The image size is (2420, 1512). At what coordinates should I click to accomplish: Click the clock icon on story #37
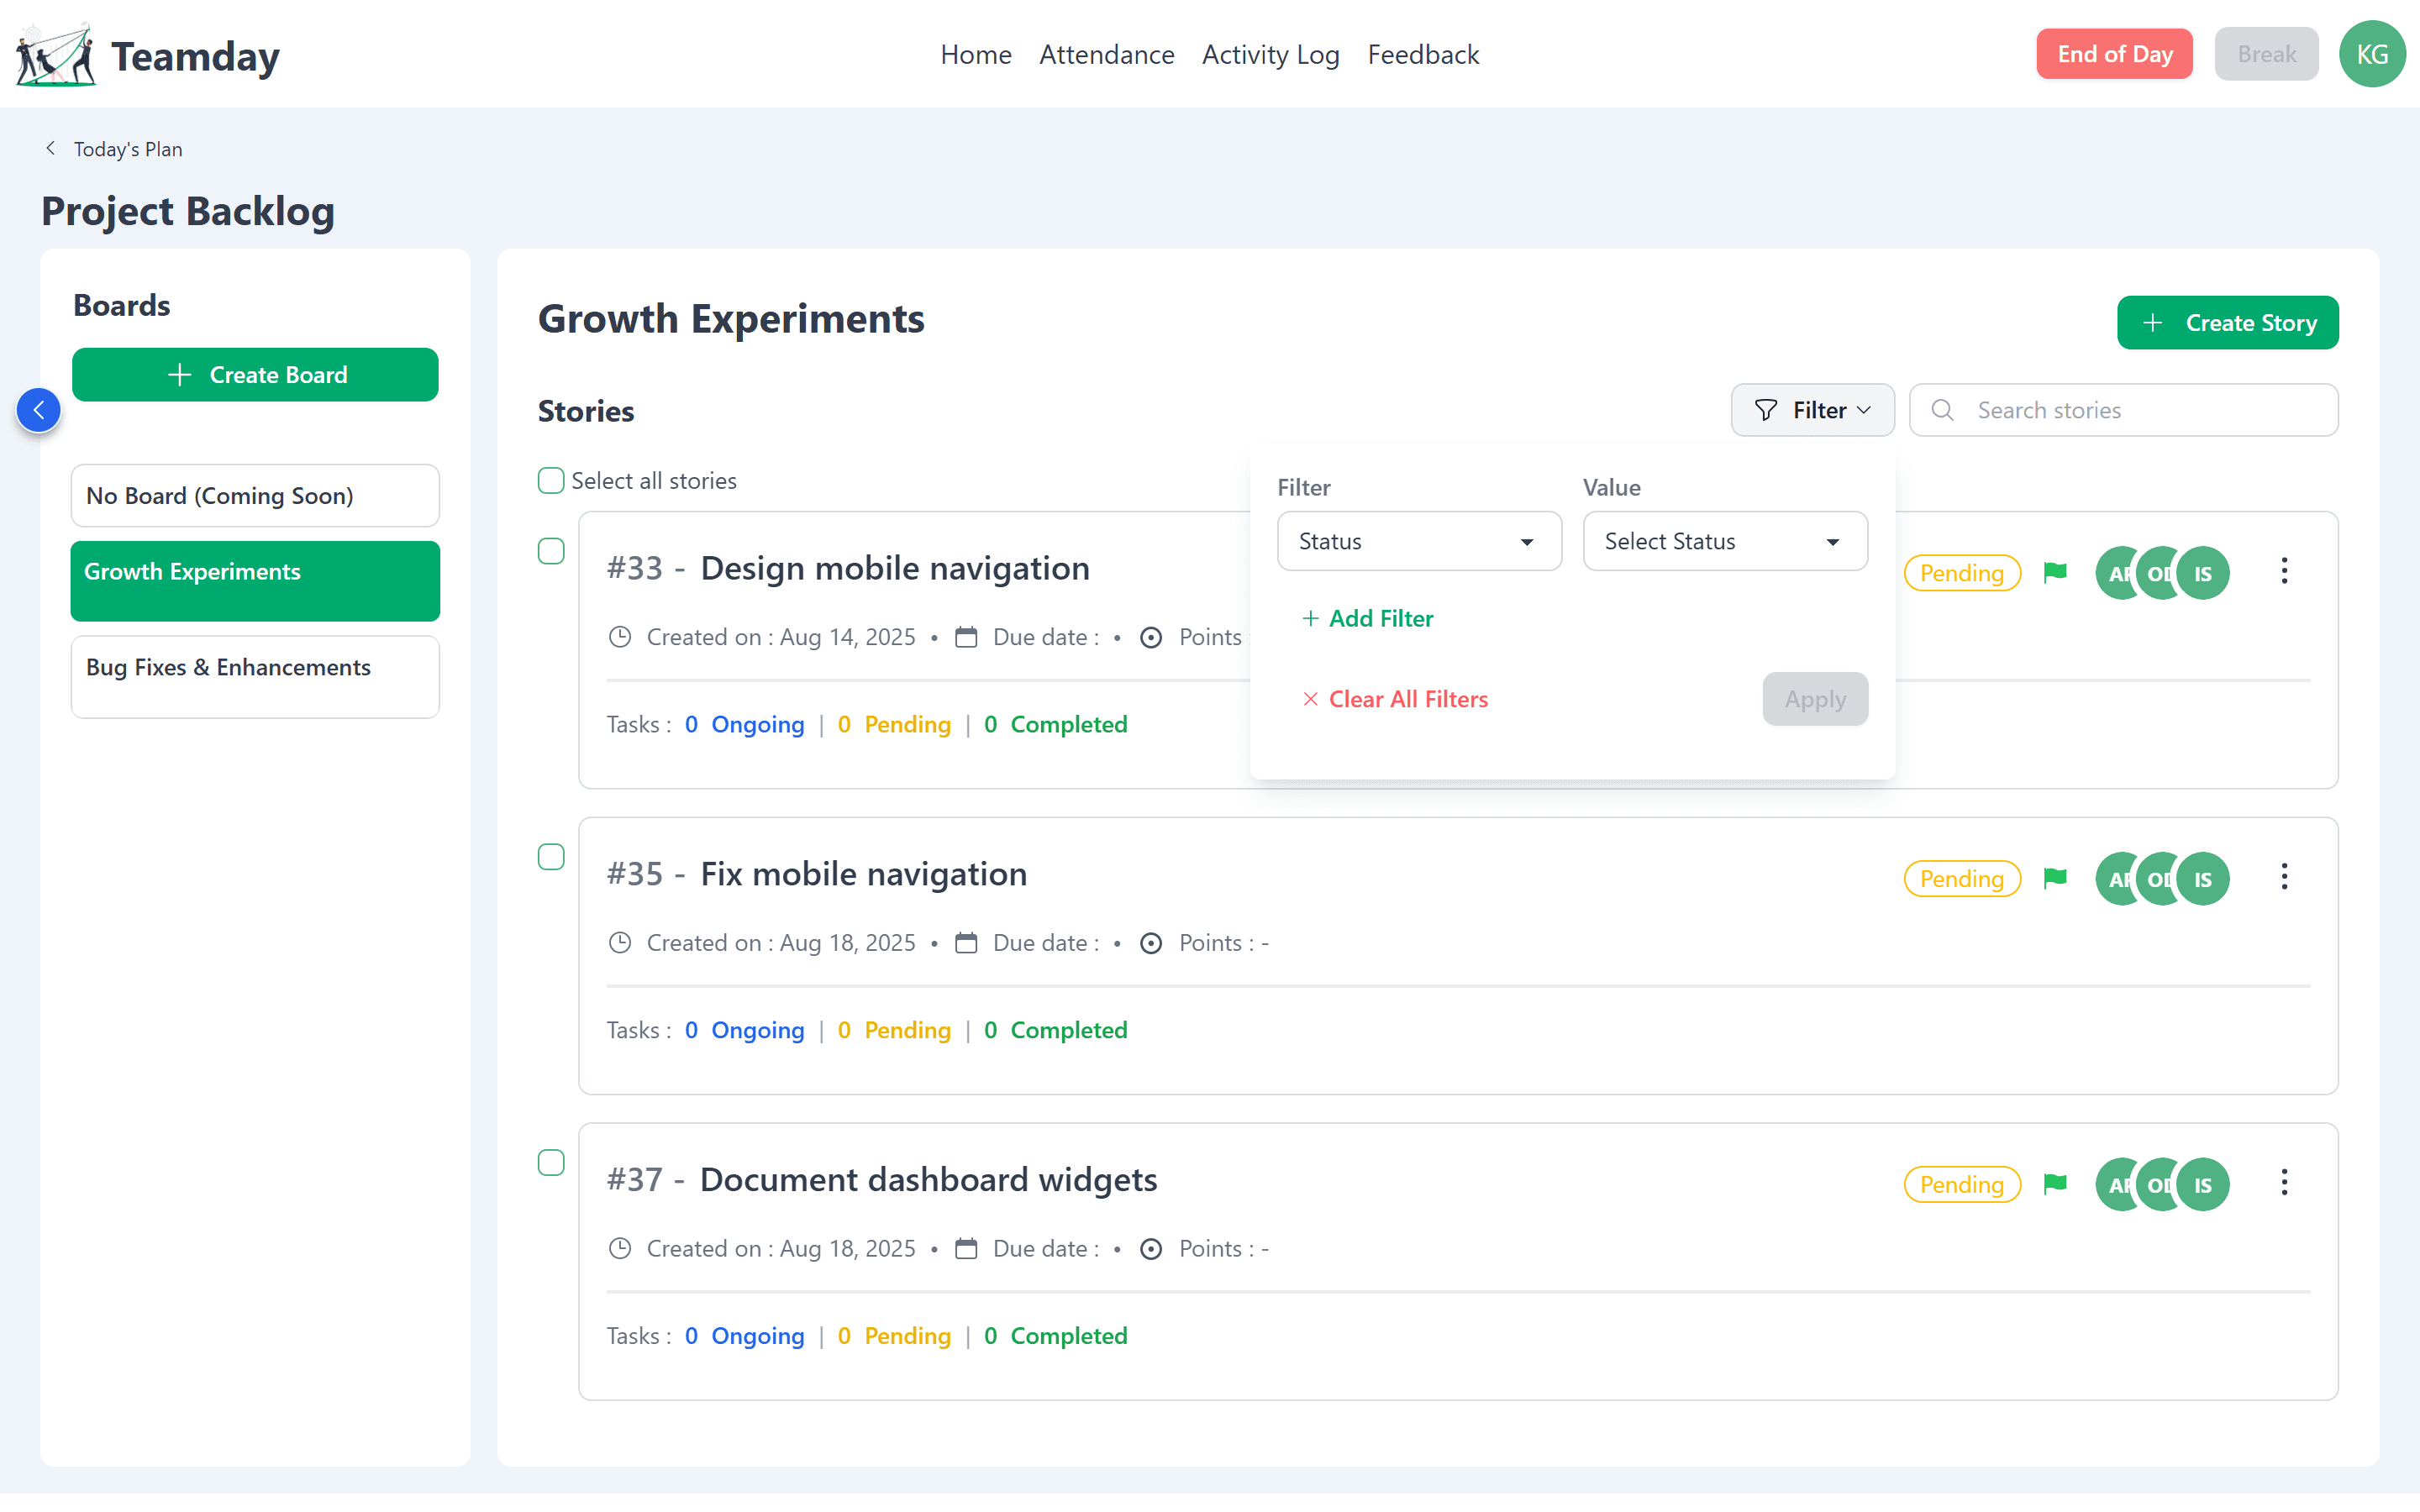[x=620, y=1249]
